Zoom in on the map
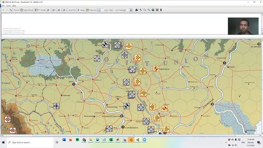This screenshot has height=148, width=263. point(141,10)
